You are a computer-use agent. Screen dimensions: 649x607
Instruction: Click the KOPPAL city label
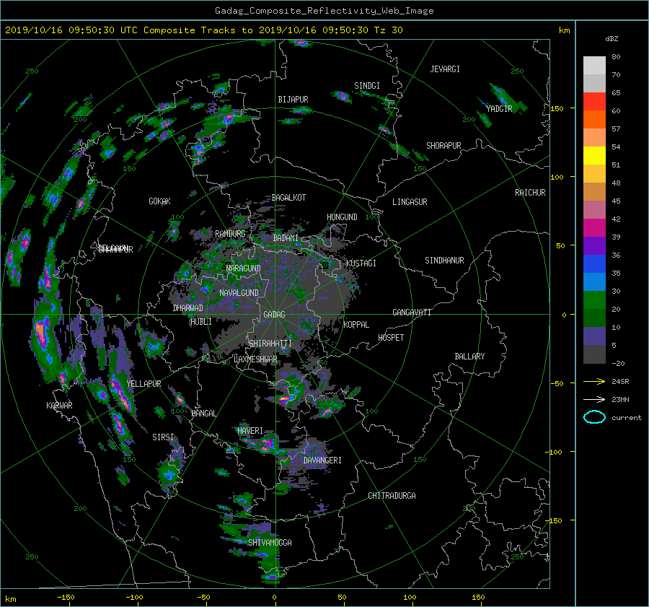tap(356, 325)
